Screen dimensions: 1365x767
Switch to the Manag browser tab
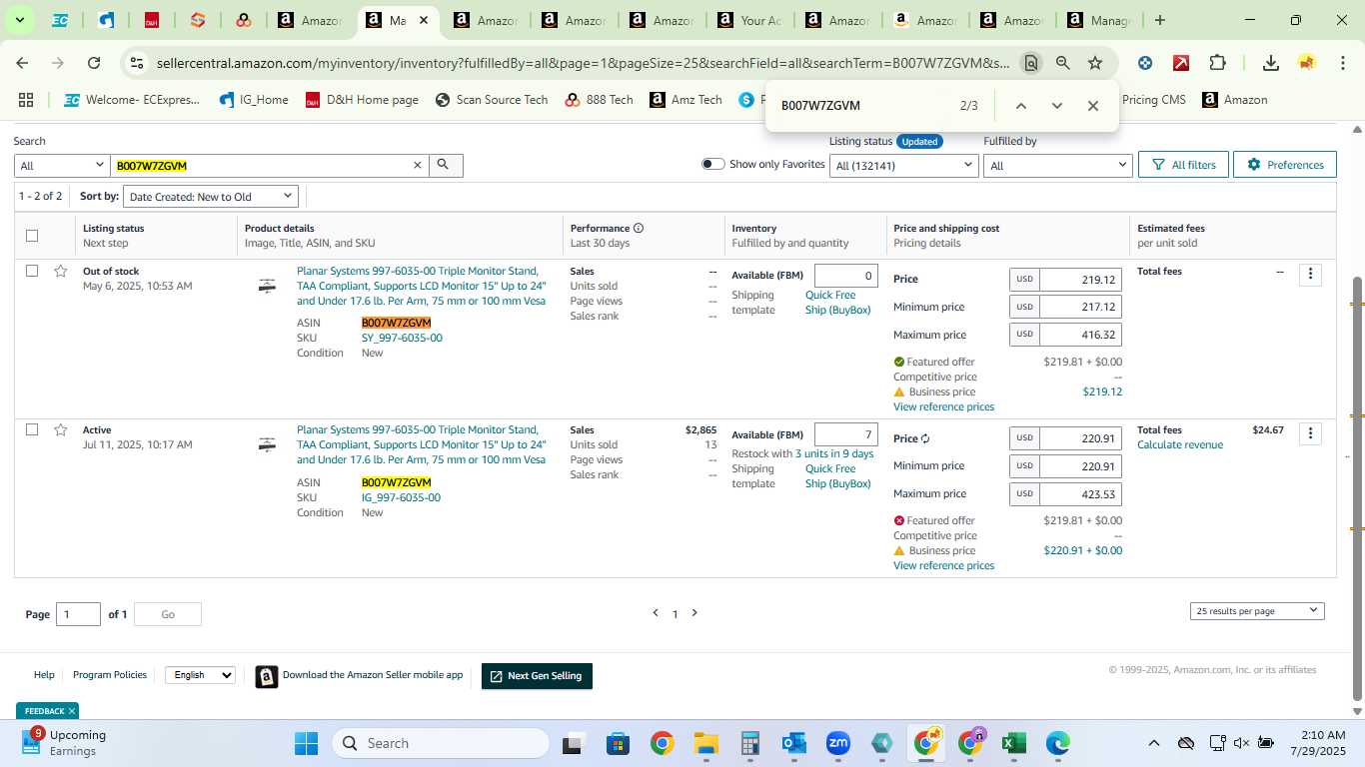click(1097, 20)
